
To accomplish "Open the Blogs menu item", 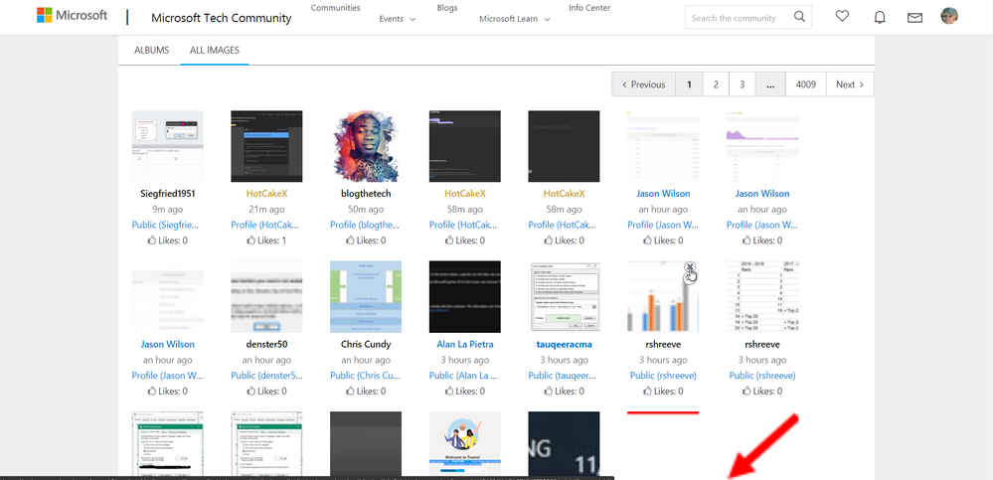I will click(447, 8).
